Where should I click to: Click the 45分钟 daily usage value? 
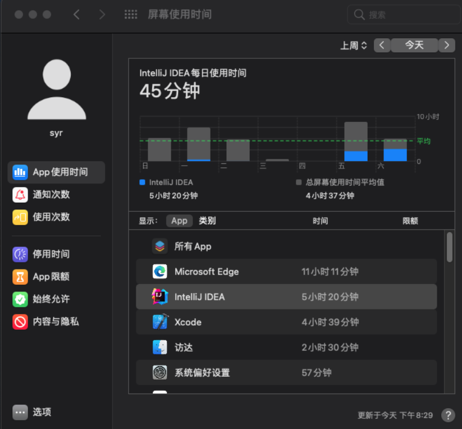(x=170, y=91)
